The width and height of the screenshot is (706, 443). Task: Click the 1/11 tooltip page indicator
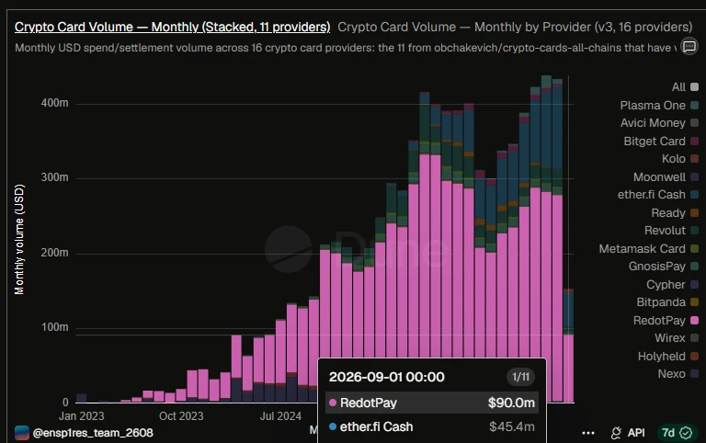click(521, 377)
